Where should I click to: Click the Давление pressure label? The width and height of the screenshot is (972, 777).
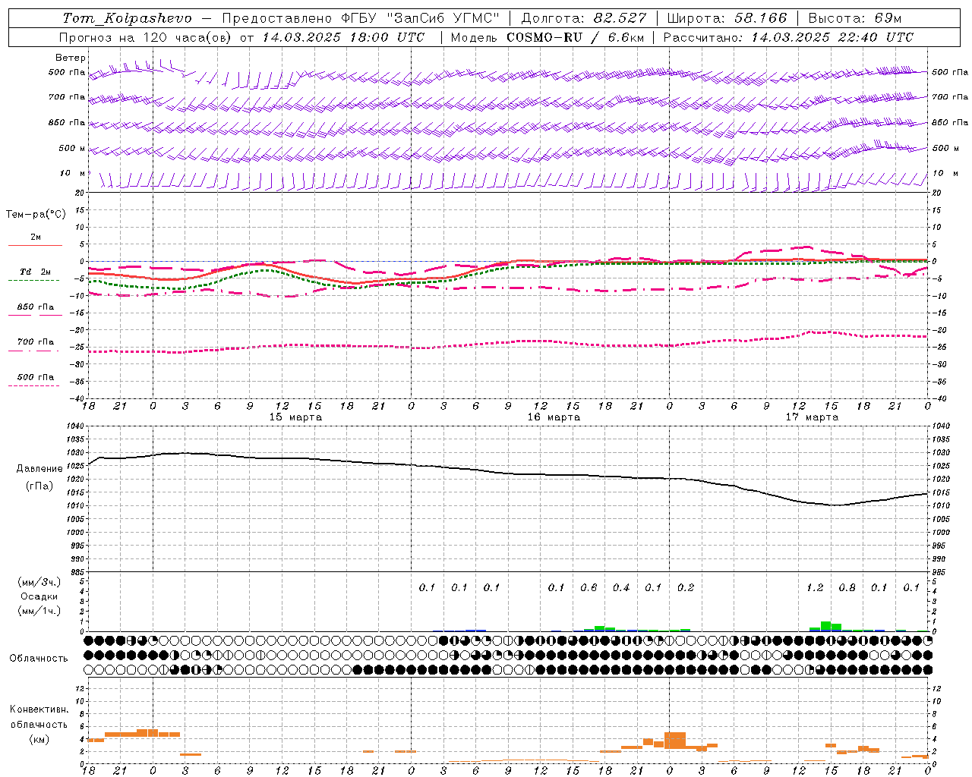(39, 469)
